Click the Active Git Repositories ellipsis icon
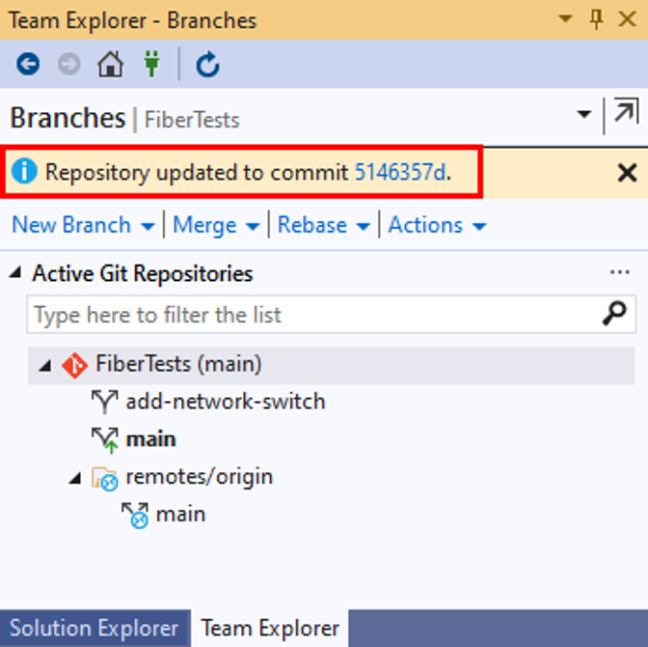The image size is (648, 647). [619, 272]
